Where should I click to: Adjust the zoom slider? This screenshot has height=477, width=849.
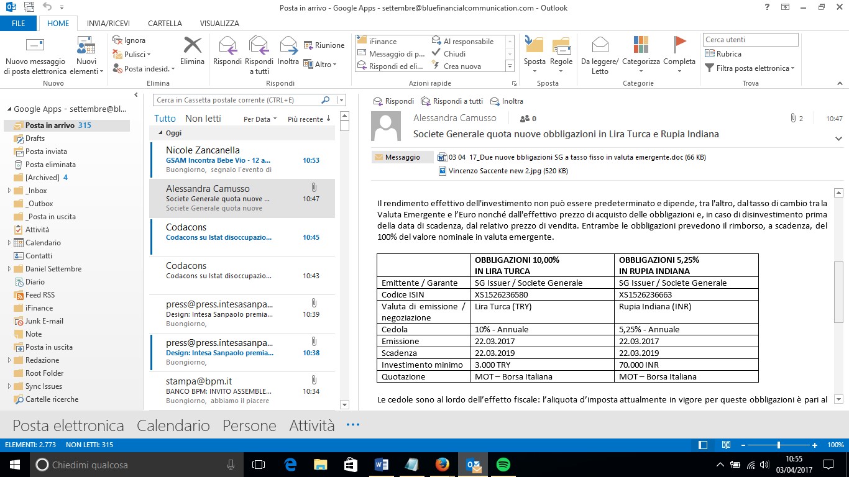[x=778, y=445]
